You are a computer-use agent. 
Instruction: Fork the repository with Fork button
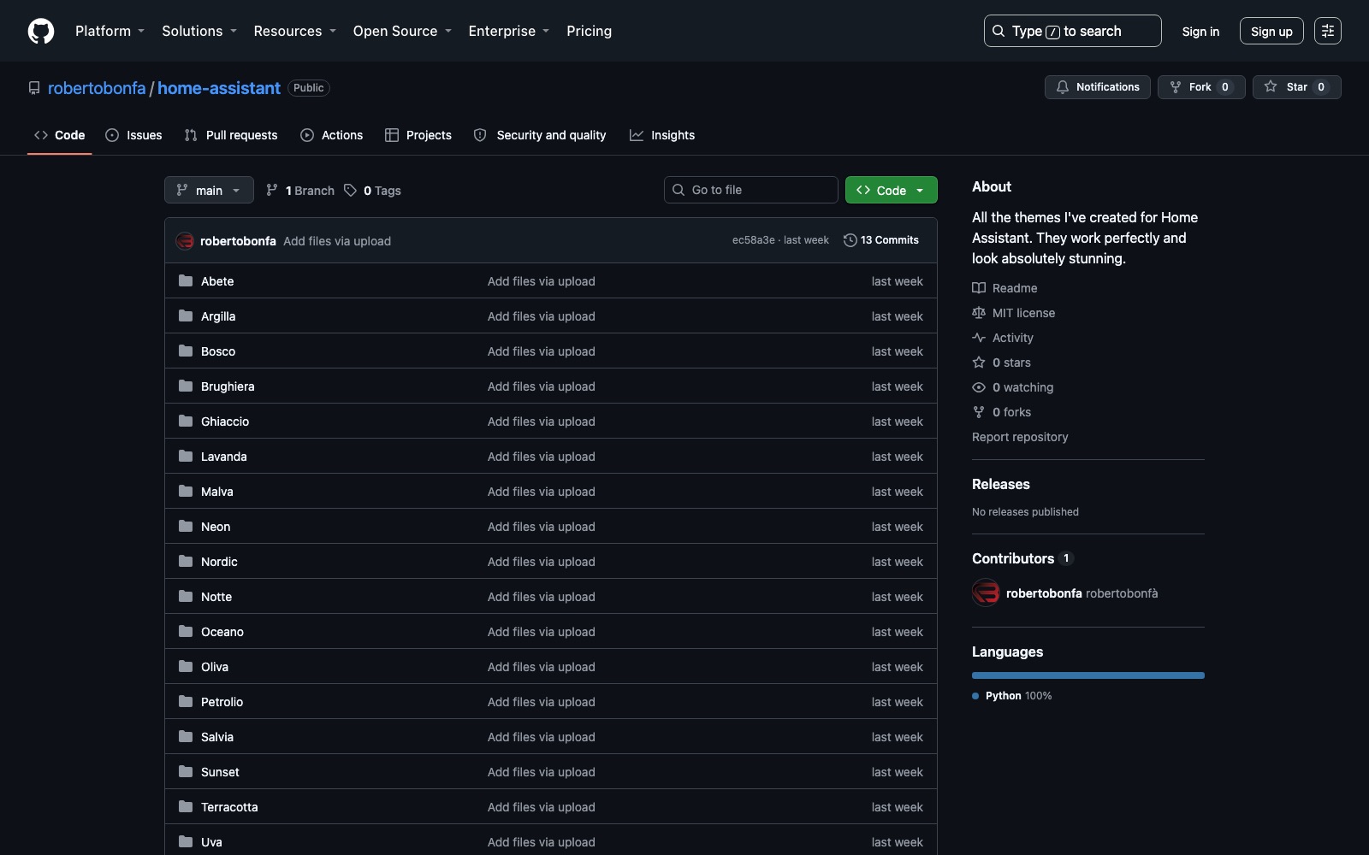click(x=1201, y=87)
